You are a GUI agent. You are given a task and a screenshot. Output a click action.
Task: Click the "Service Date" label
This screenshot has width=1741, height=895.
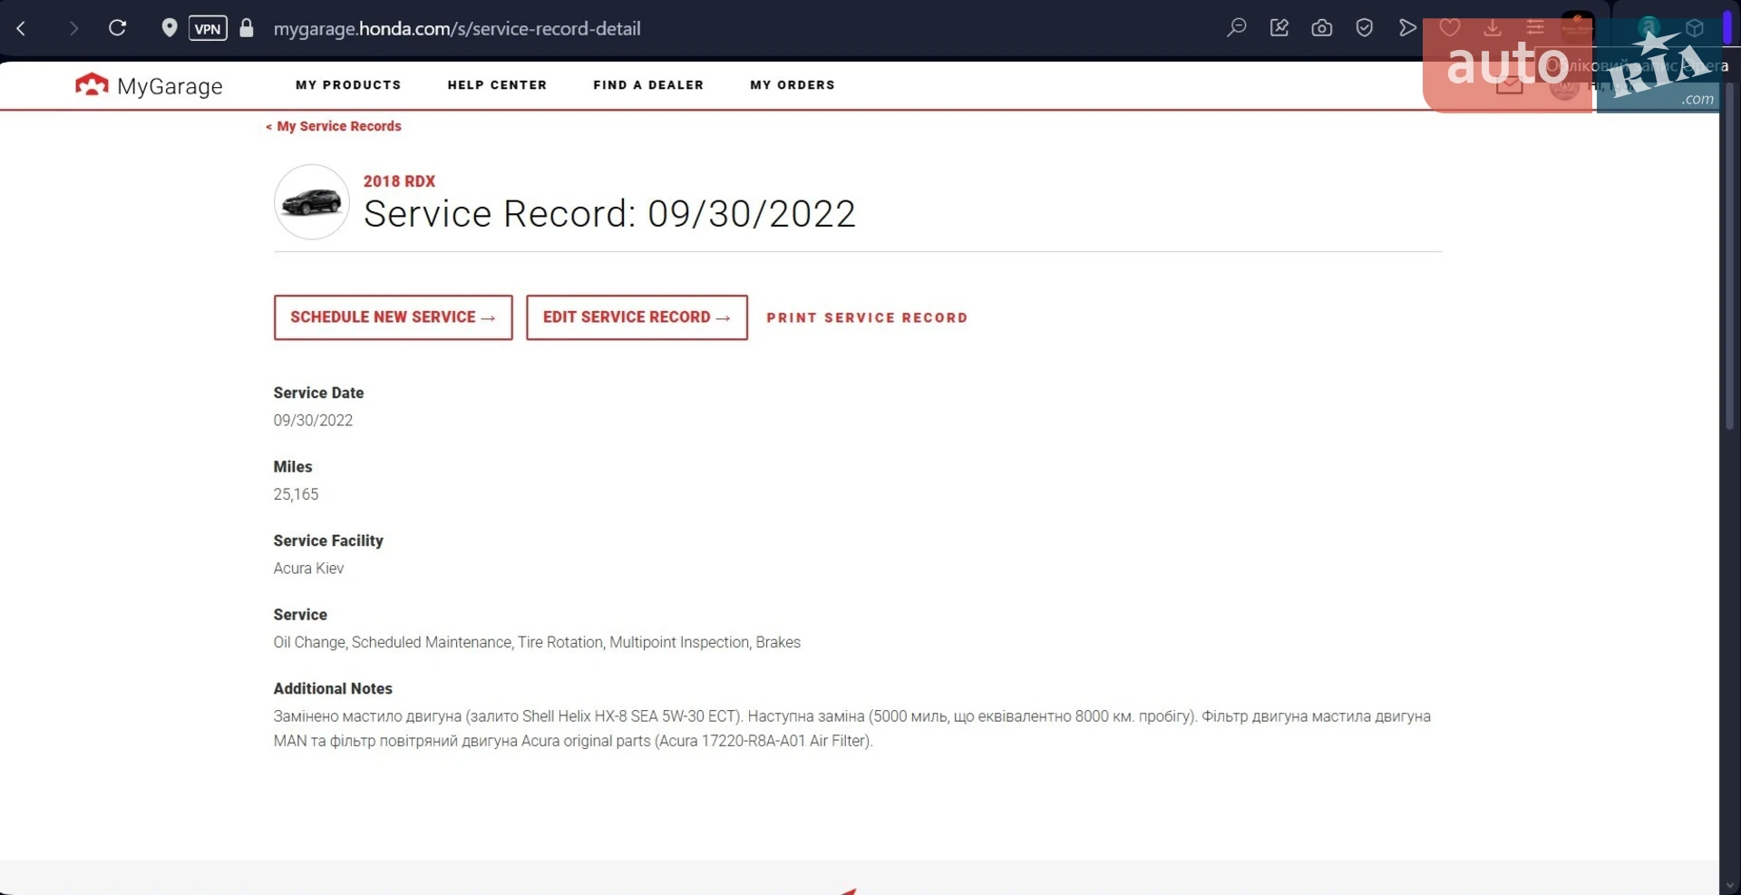coord(318,393)
